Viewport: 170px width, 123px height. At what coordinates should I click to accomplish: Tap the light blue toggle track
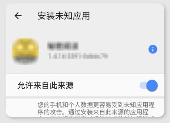(143, 85)
